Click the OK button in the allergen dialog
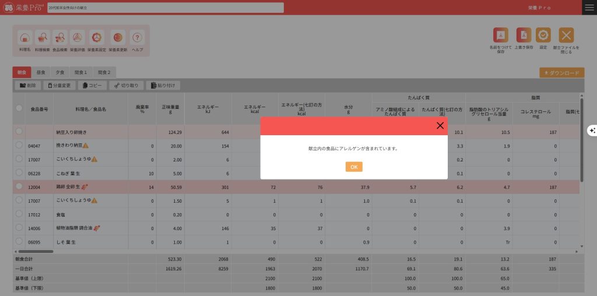Viewport: 597px width, 296px height. 354,167
